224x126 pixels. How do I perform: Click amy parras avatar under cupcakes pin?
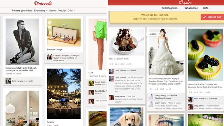pos(191,107)
